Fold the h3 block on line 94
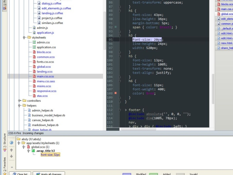This screenshot has width=233, height=175. tap(119, 35)
